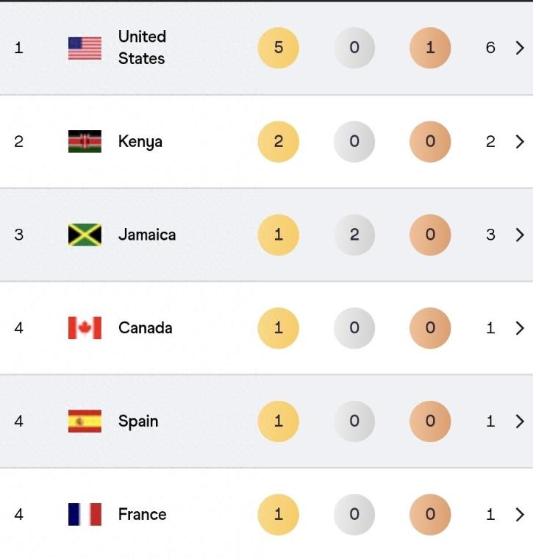The width and height of the screenshot is (533, 559).
Task: Select the Jamaica country name
Action: coord(147,235)
